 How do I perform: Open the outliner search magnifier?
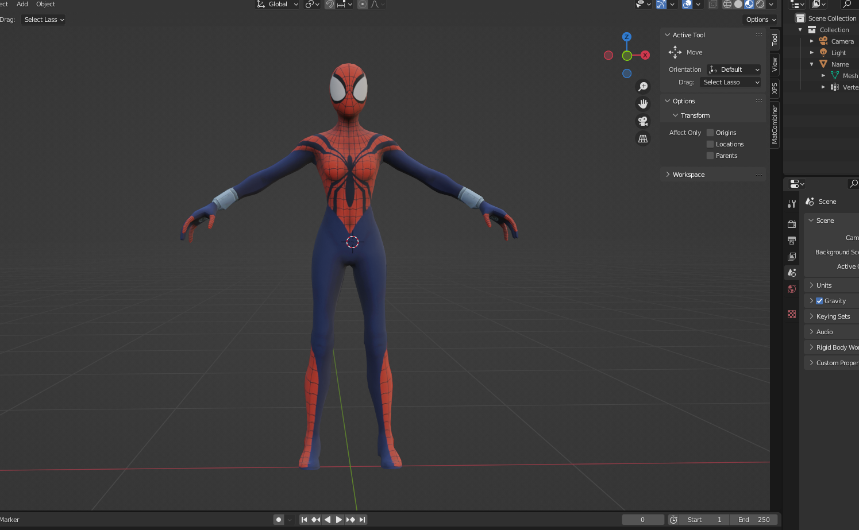tap(847, 5)
